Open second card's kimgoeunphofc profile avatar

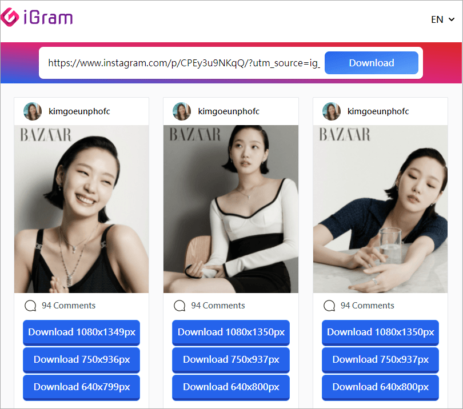pyautogui.click(x=182, y=111)
